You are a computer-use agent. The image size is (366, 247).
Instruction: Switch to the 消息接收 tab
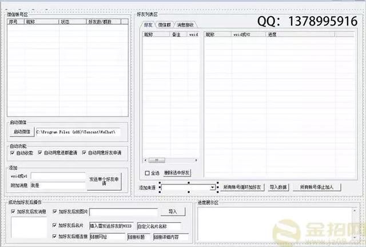[x=185, y=25]
